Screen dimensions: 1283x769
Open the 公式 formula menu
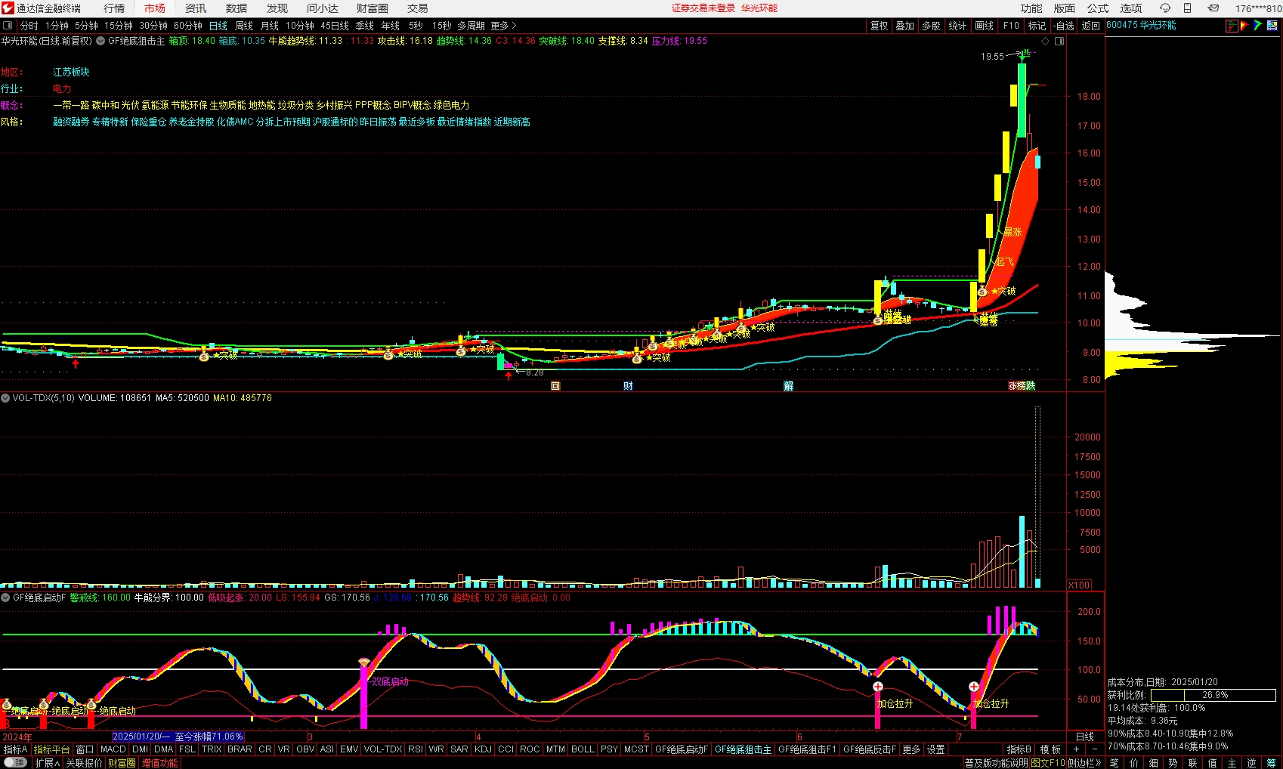point(1098,8)
